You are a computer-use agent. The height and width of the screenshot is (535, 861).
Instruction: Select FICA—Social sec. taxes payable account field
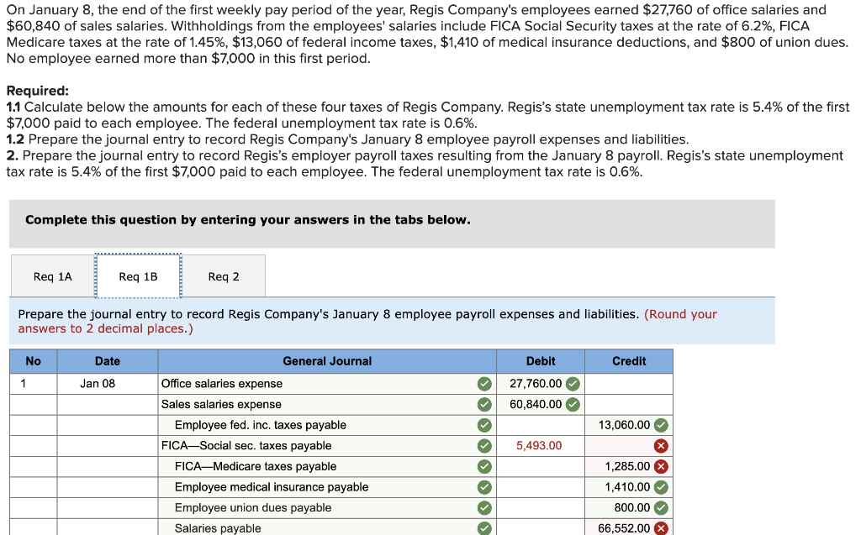[327, 446]
